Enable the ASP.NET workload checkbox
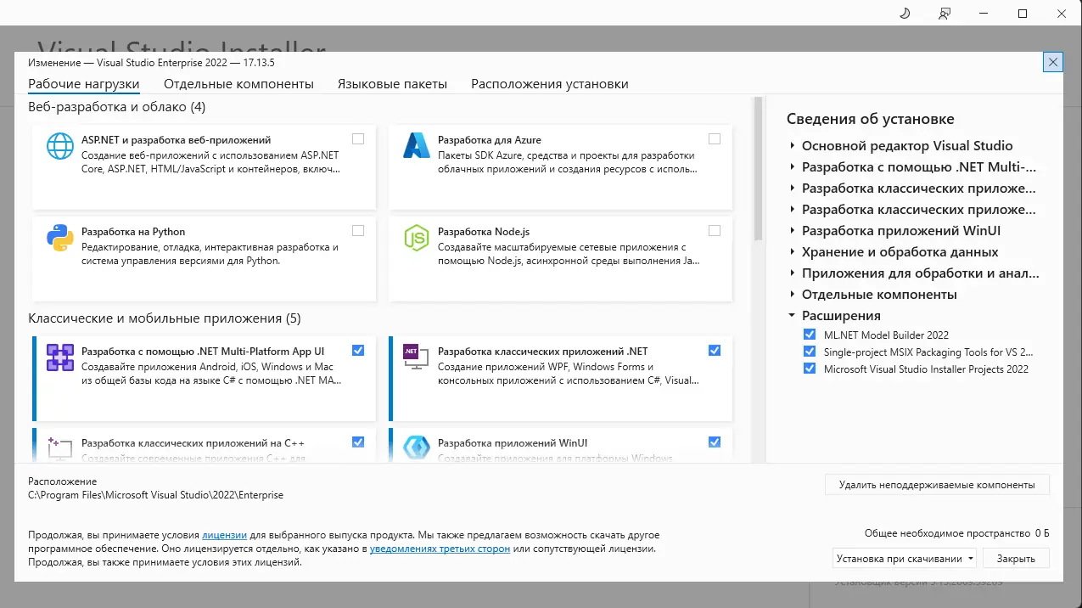The width and height of the screenshot is (1082, 608). [357, 138]
